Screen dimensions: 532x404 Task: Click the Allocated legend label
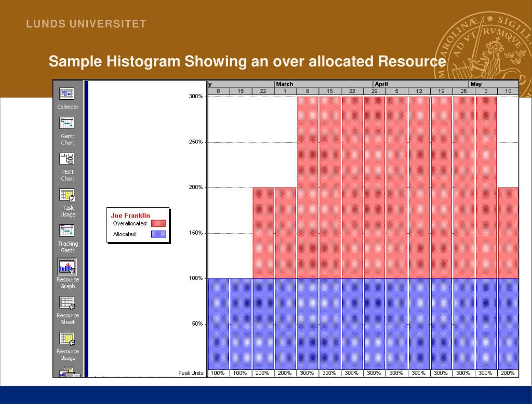(125, 234)
